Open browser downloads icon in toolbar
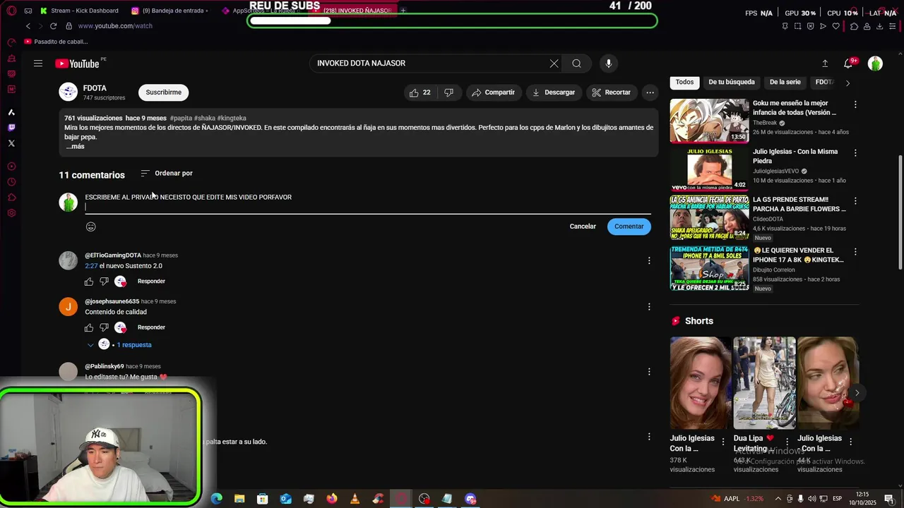 [x=879, y=26]
